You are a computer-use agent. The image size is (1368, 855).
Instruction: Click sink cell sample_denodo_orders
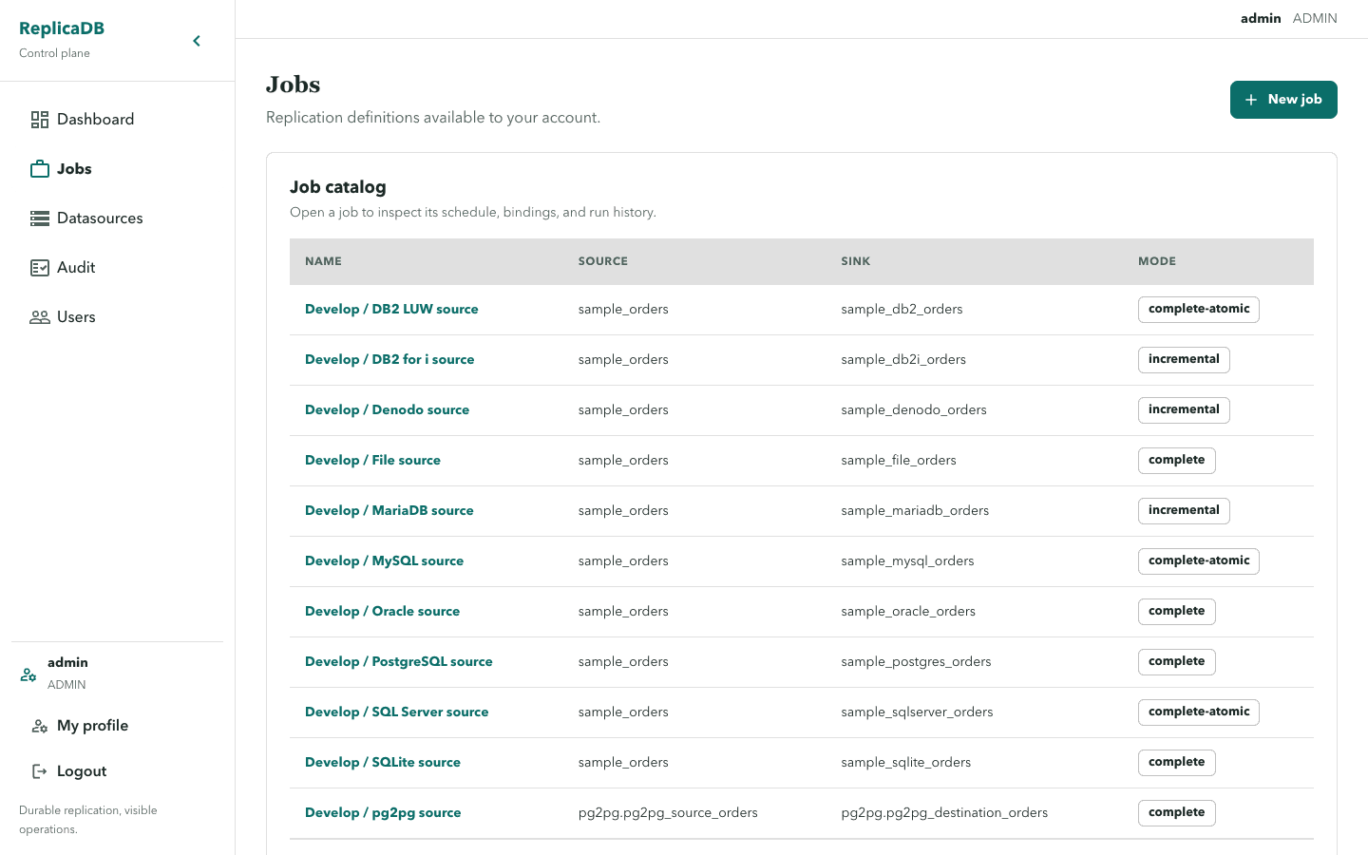pyautogui.click(x=914, y=410)
